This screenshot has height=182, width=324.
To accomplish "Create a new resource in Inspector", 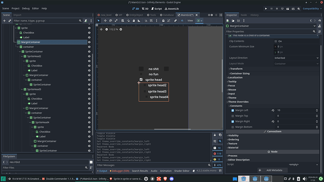I will 227,21.
